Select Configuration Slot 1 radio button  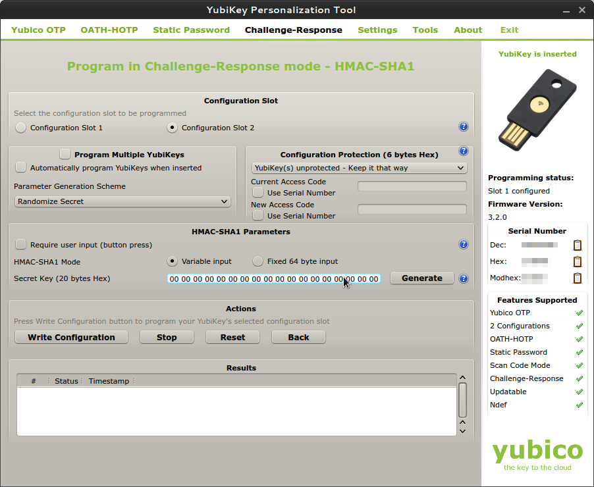[x=21, y=128]
